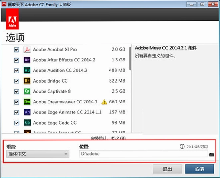This screenshot has width=220, height=178.
Task: Click the 2.0 GB size value
Action: click(118, 49)
